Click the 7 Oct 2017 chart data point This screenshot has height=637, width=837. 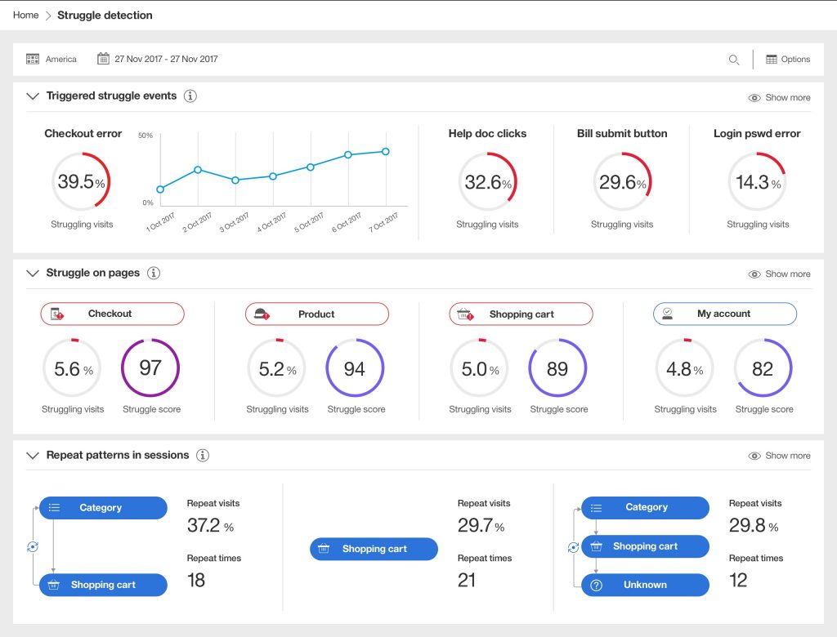pos(385,151)
